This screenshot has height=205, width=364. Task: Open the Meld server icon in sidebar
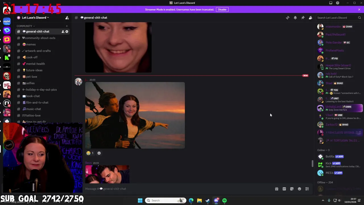[7, 21]
